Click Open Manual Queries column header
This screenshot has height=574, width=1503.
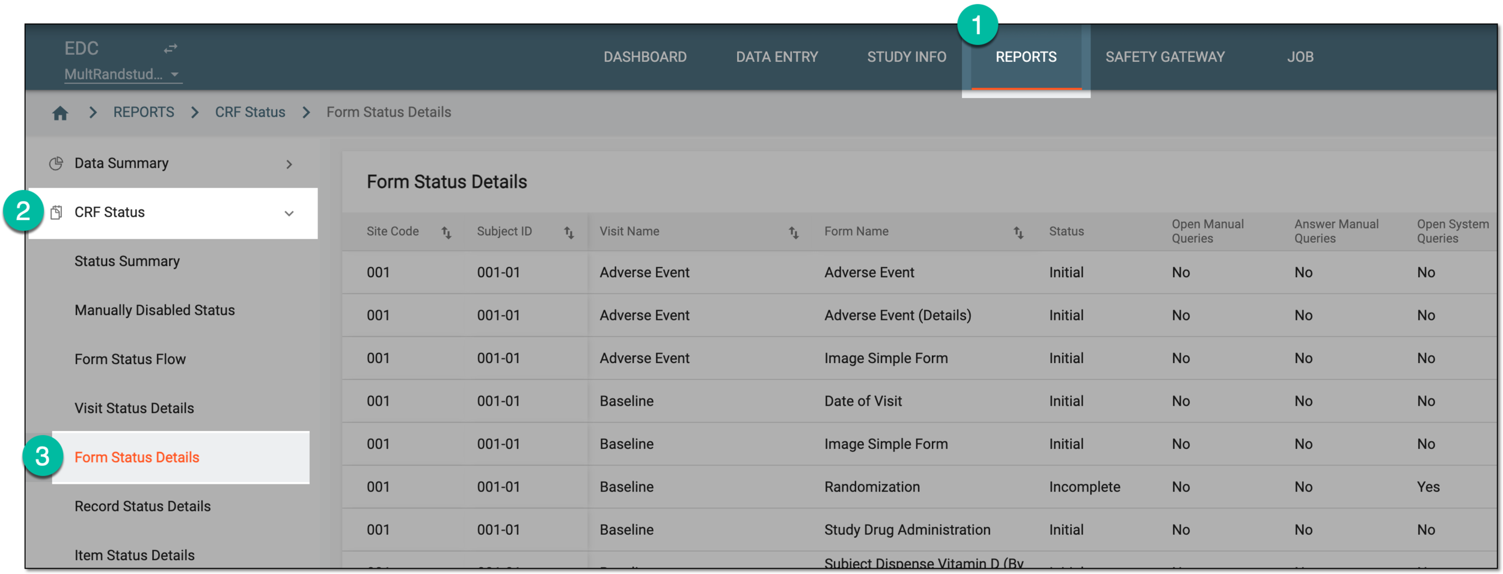click(1207, 231)
